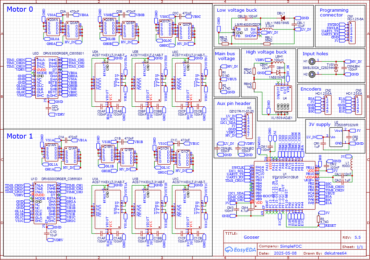Click the 'C2D' capacitor label
370x260 pixels.
[55, 107]
